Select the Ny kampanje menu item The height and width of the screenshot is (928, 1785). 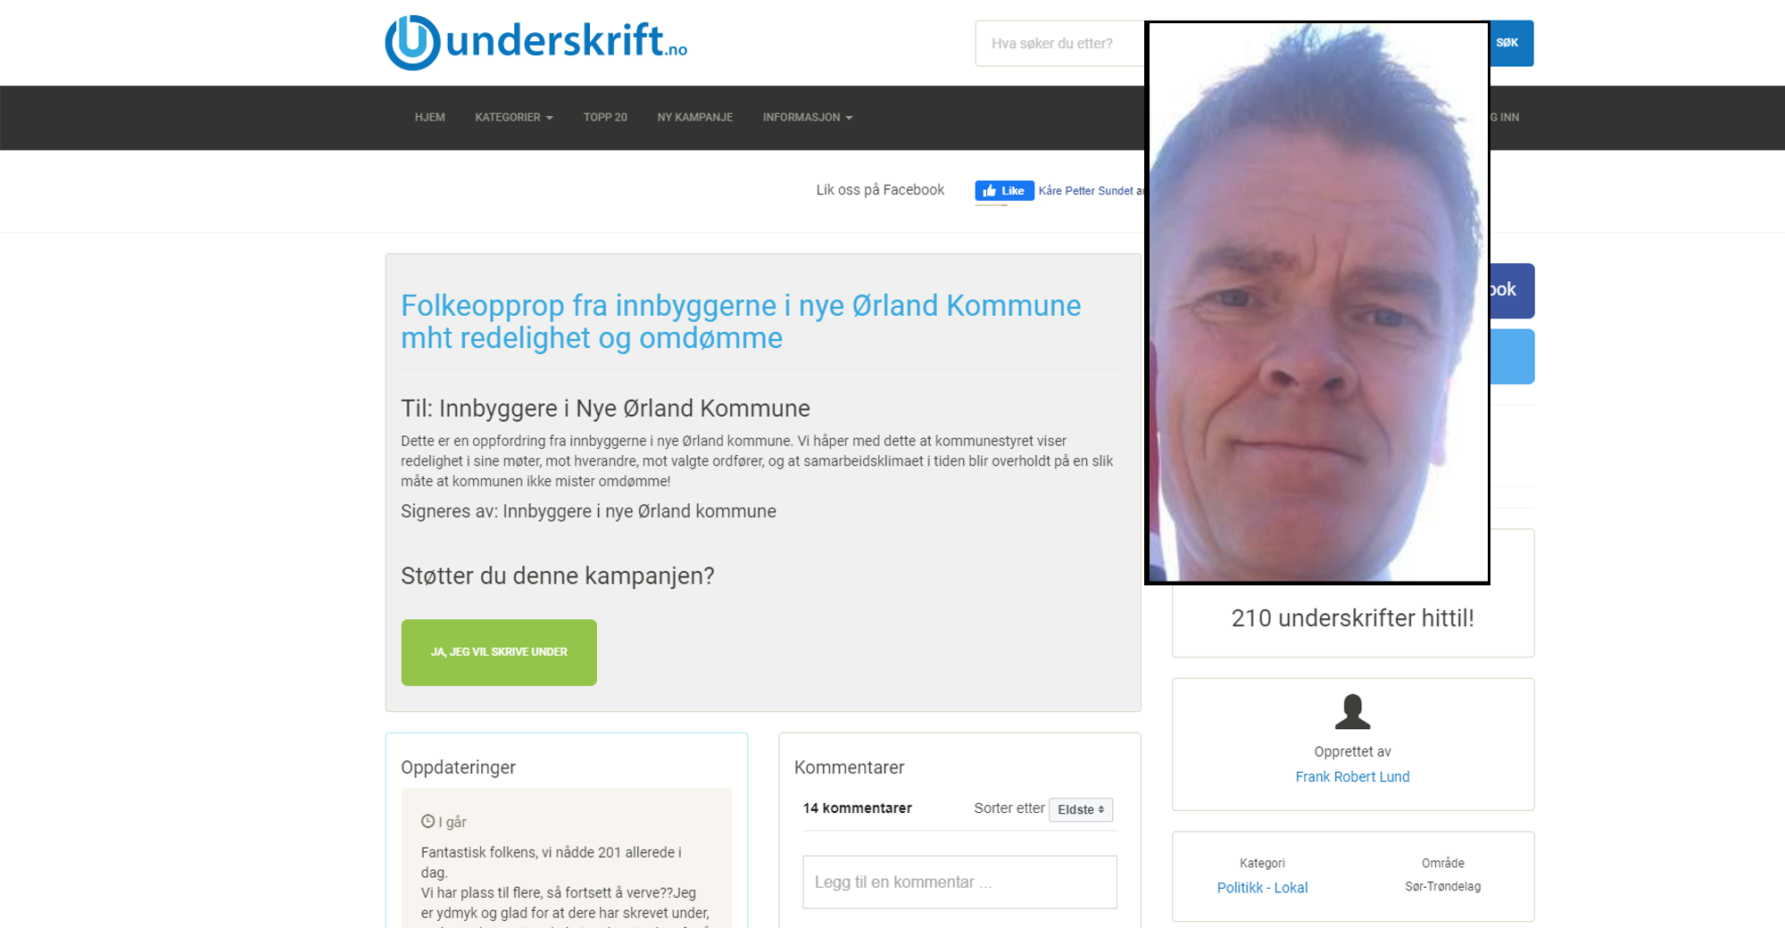695,118
